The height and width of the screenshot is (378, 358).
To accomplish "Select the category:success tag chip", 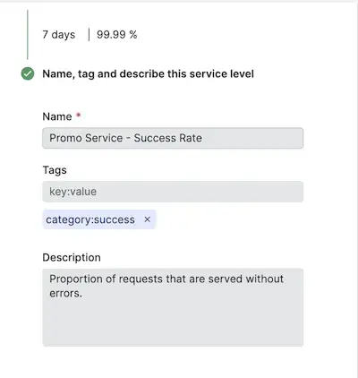I will [x=99, y=219].
